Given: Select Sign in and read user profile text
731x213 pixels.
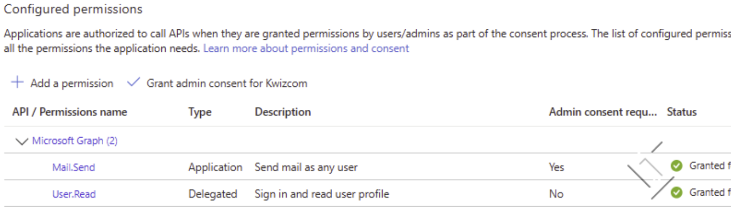Looking at the screenshot, I should [322, 194].
